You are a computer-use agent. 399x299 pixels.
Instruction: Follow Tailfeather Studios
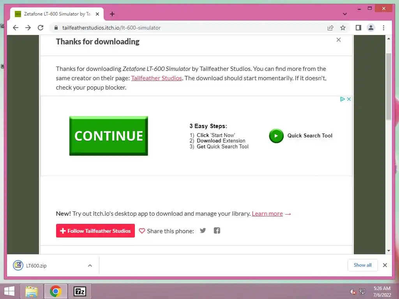(x=95, y=230)
